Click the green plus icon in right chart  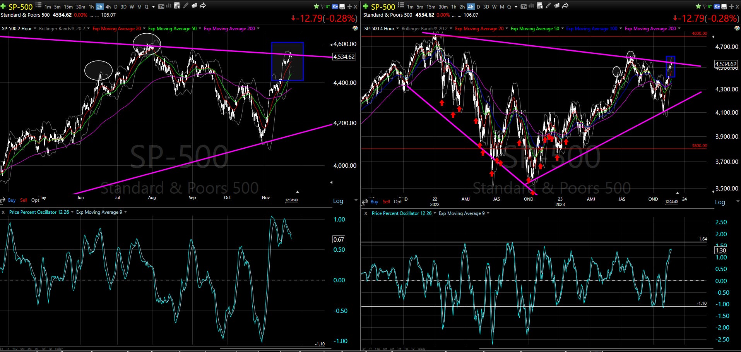pos(366,7)
